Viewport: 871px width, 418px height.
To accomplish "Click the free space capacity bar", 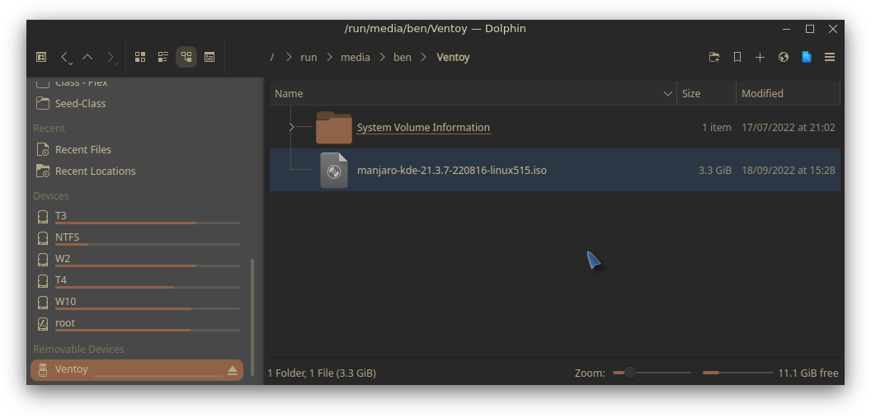I will 737,373.
